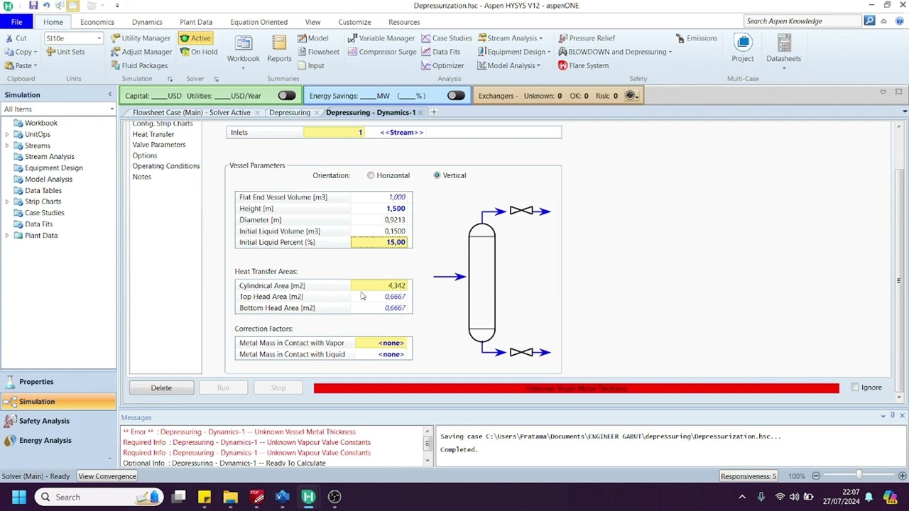Open the Depressuring document tab
Viewport: 909px width, 511px height.
[x=290, y=112]
